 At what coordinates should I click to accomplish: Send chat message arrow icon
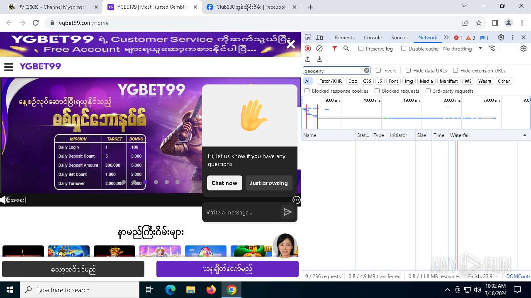pyautogui.click(x=287, y=212)
